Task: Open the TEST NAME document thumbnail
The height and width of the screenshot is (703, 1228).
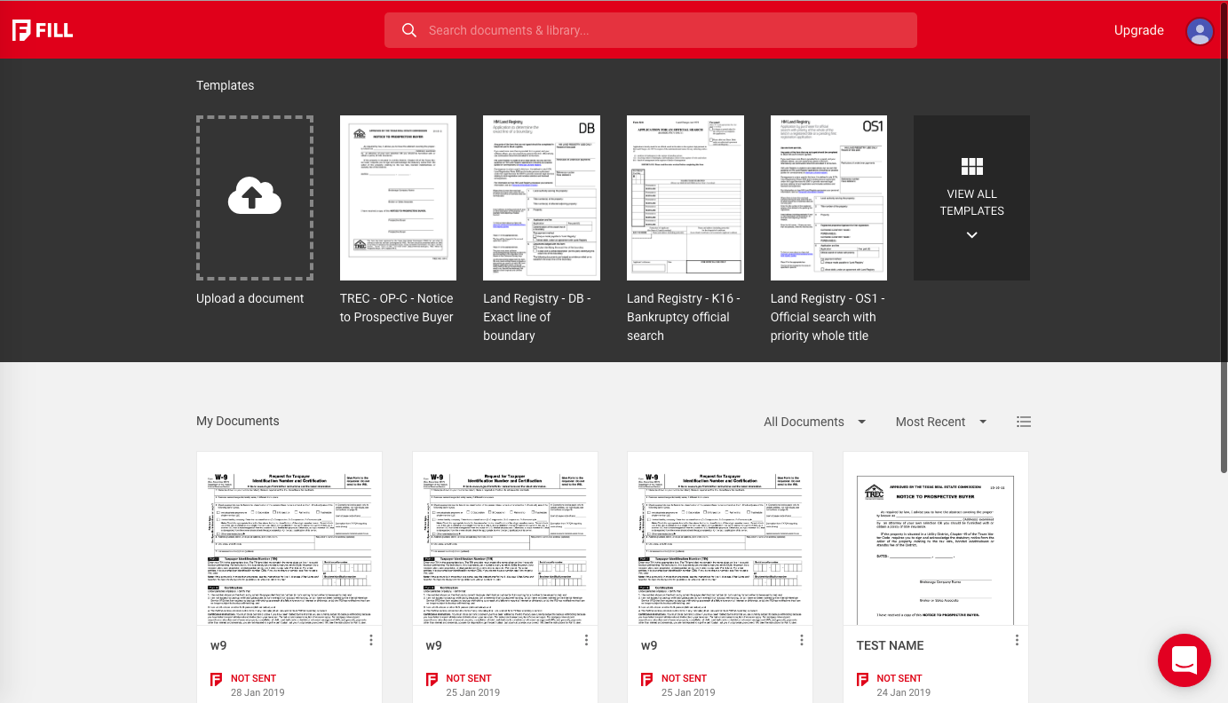Action: [935, 539]
